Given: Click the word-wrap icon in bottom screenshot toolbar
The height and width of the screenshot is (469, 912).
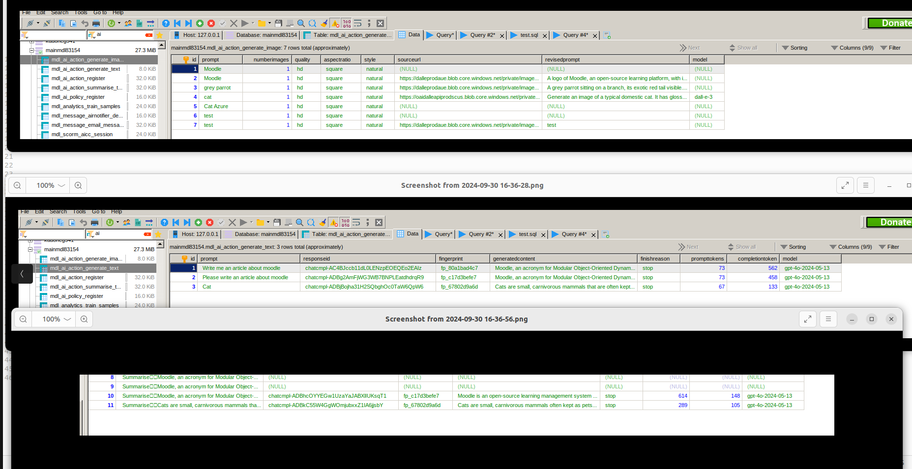Looking at the screenshot, I should [356, 222].
